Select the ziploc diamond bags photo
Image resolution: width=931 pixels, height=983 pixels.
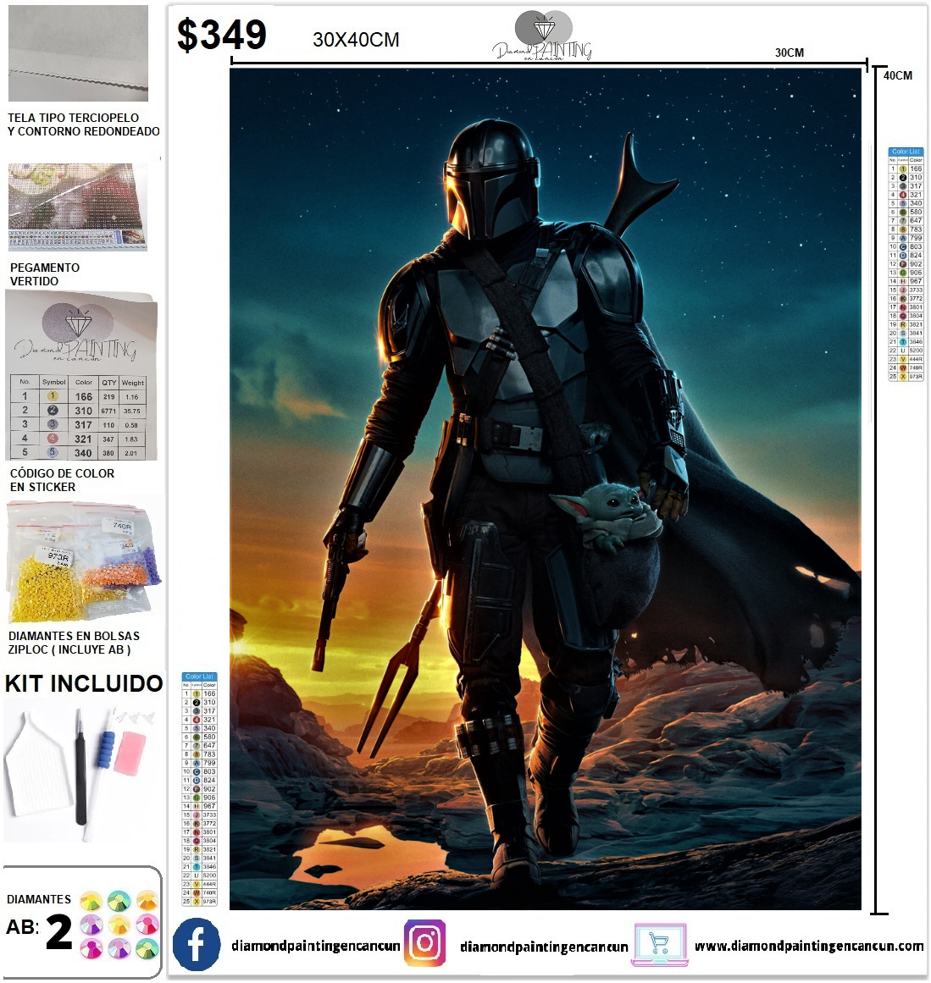pyautogui.click(x=85, y=561)
